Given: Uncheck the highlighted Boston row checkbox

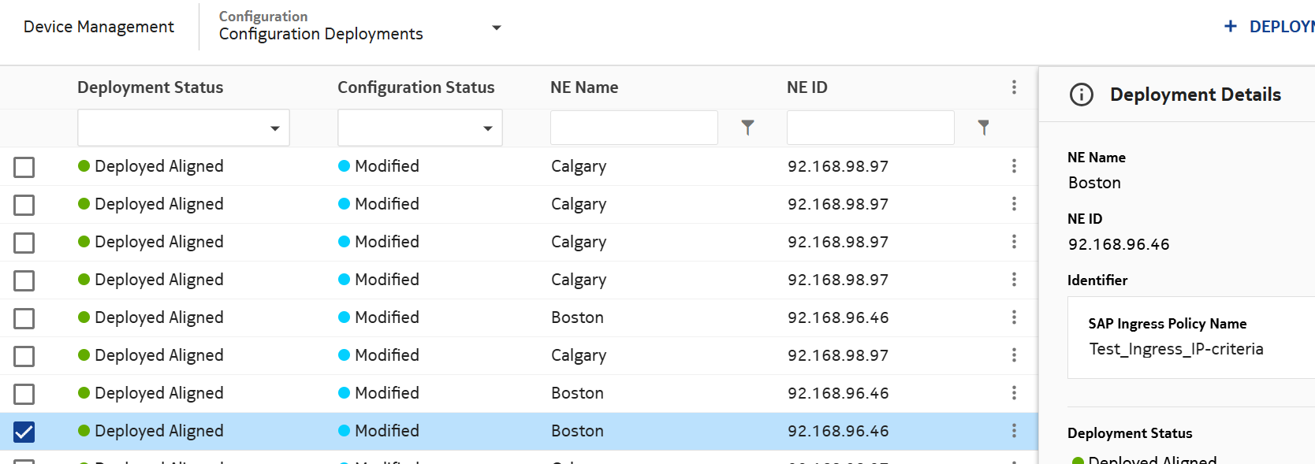Looking at the screenshot, I should [24, 432].
